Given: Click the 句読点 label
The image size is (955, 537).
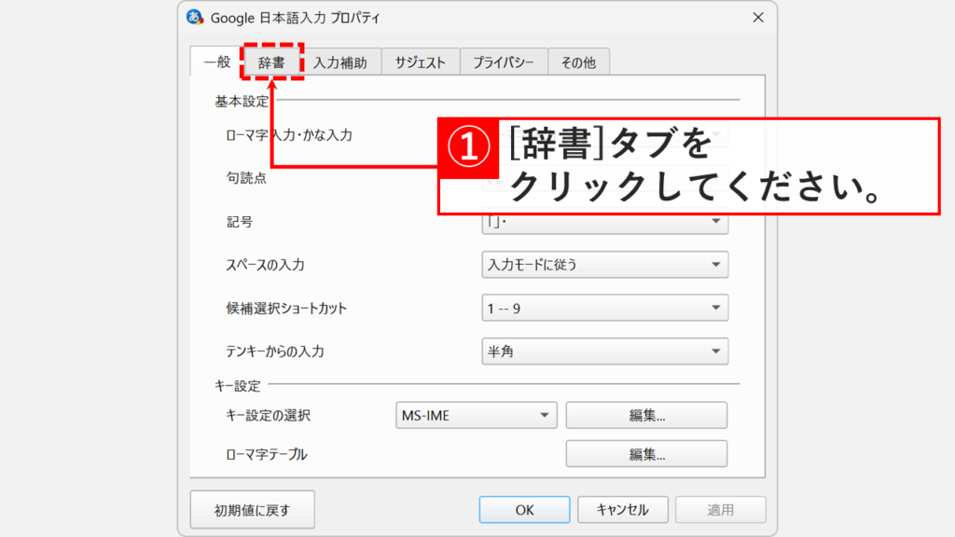Looking at the screenshot, I should point(246,178).
